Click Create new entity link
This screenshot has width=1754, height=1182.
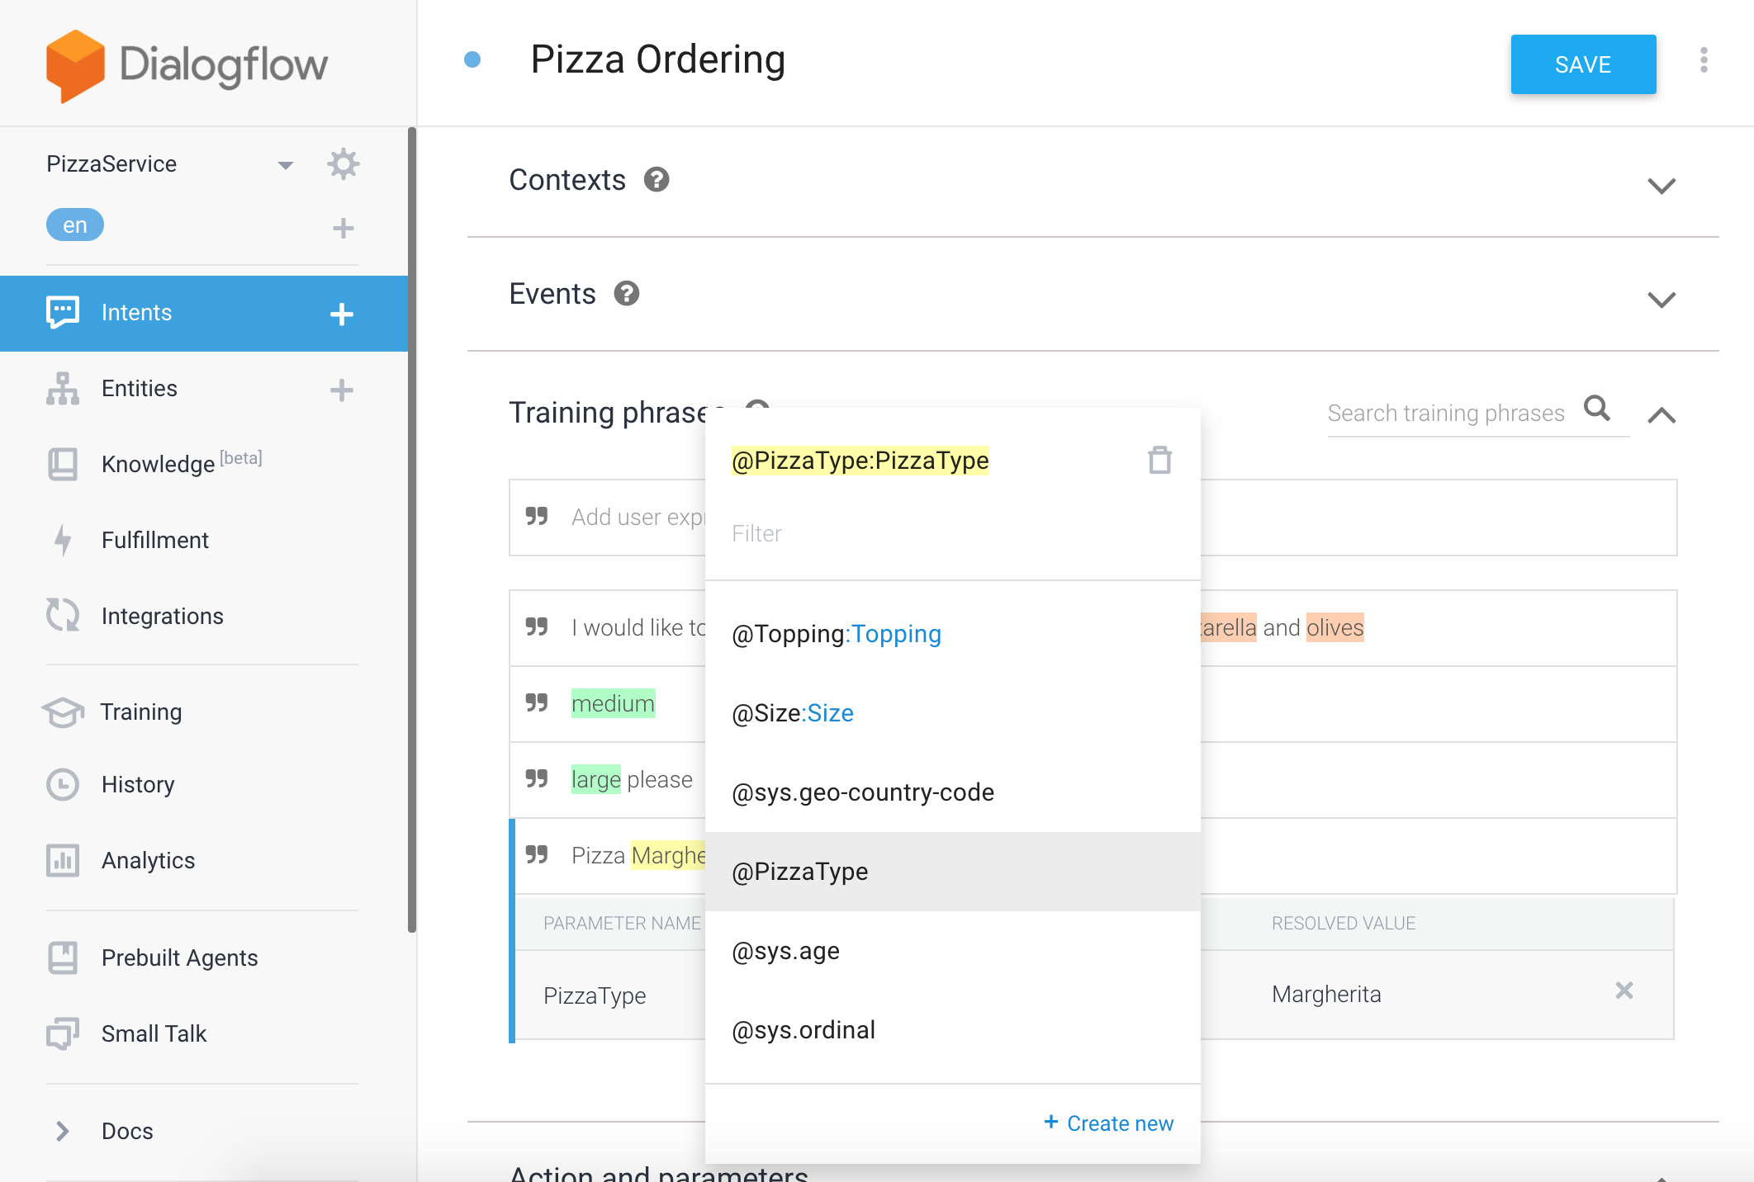click(1108, 1123)
